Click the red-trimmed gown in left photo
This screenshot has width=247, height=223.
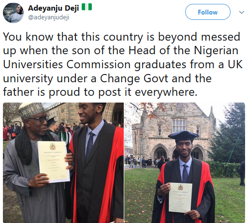coord(97,171)
